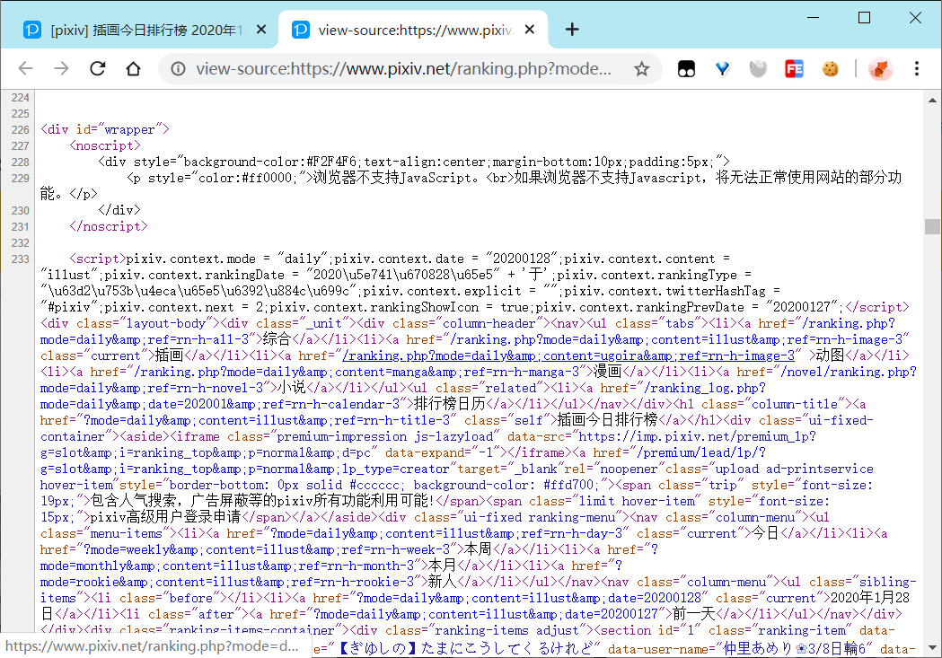Minimize the browser window
Image resolution: width=942 pixels, height=658 pixels.
click(x=813, y=18)
